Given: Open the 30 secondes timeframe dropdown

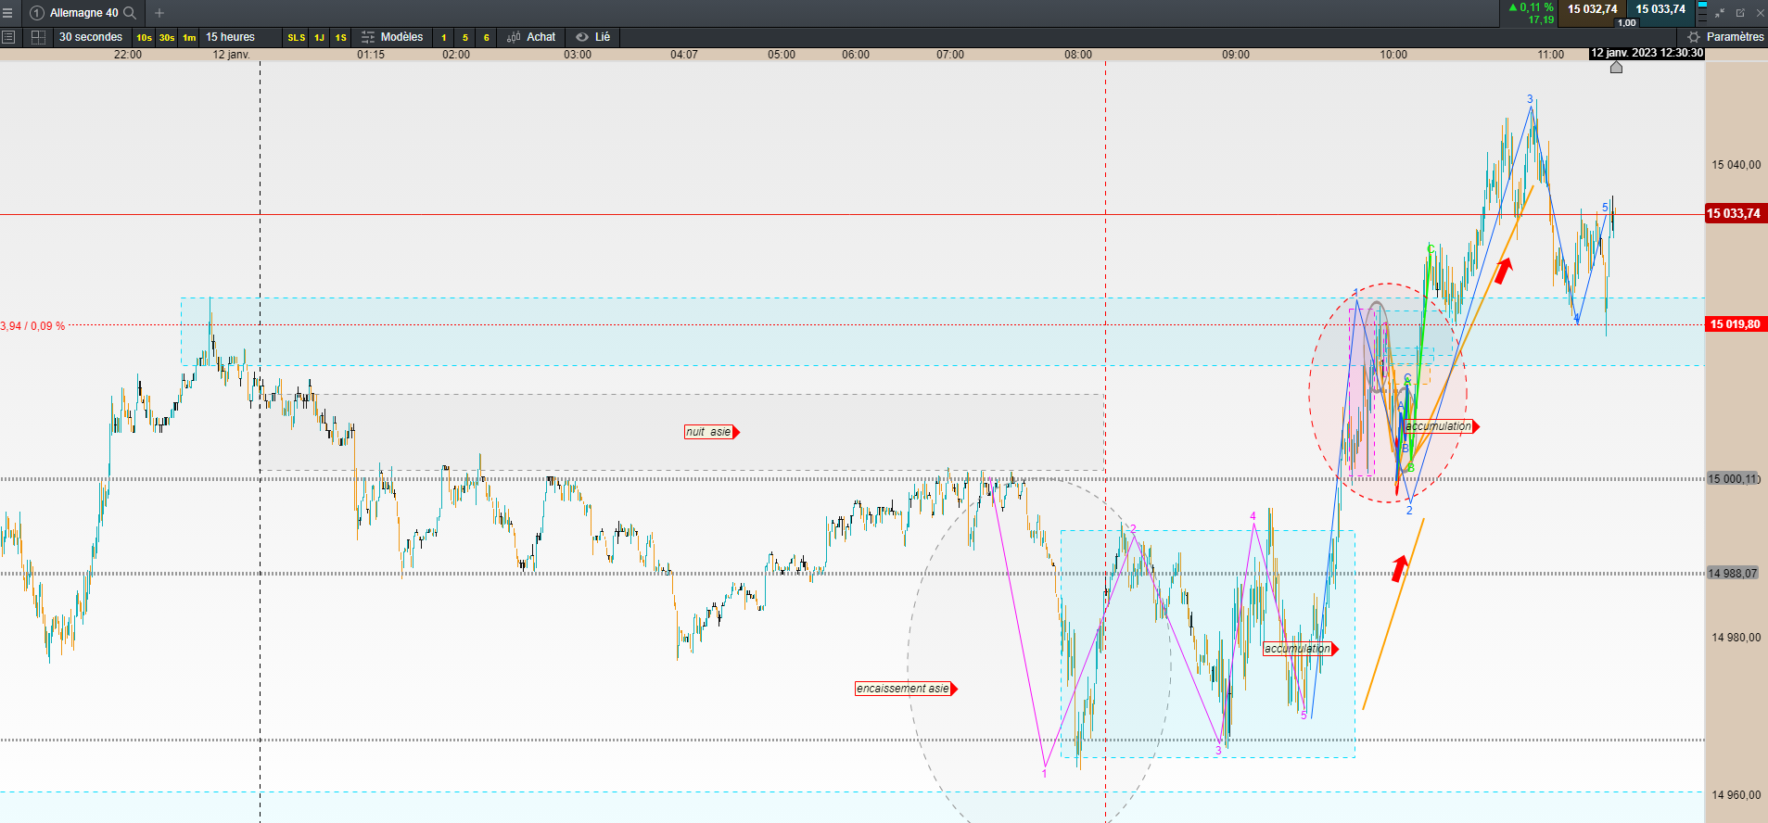Looking at the screenshot, I should pos(91,37).
